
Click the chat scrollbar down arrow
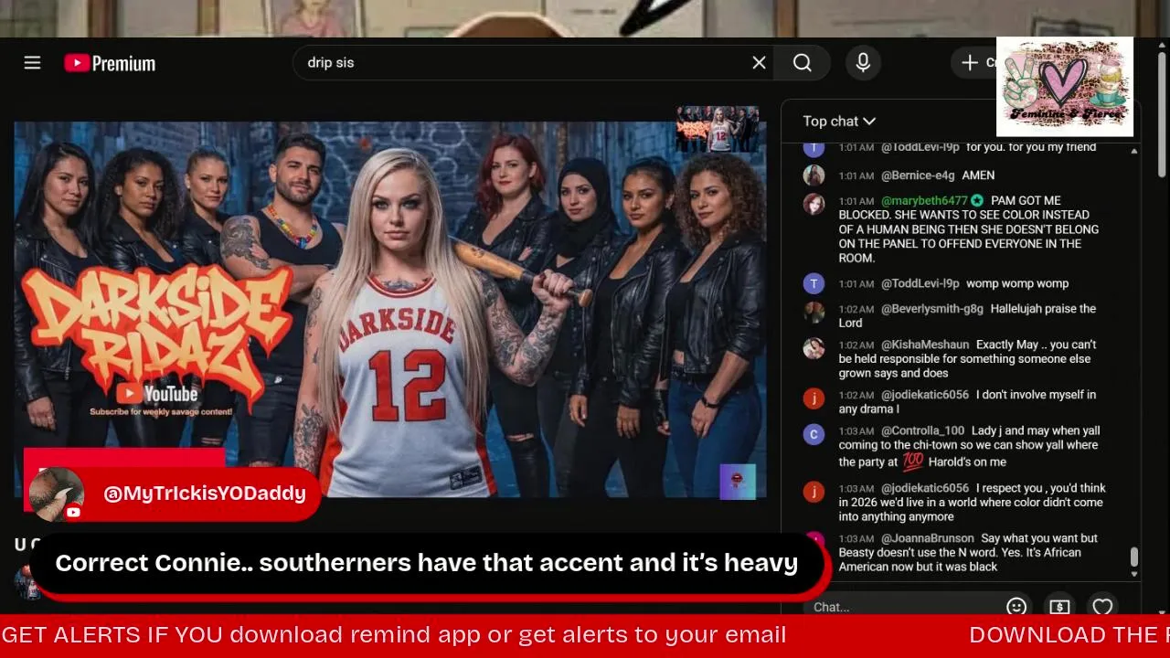pos(1134,574)
